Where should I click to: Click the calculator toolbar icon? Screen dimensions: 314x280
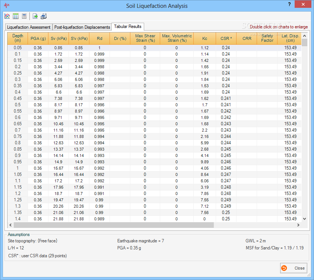pyautogui.click(x=24, y=16)
